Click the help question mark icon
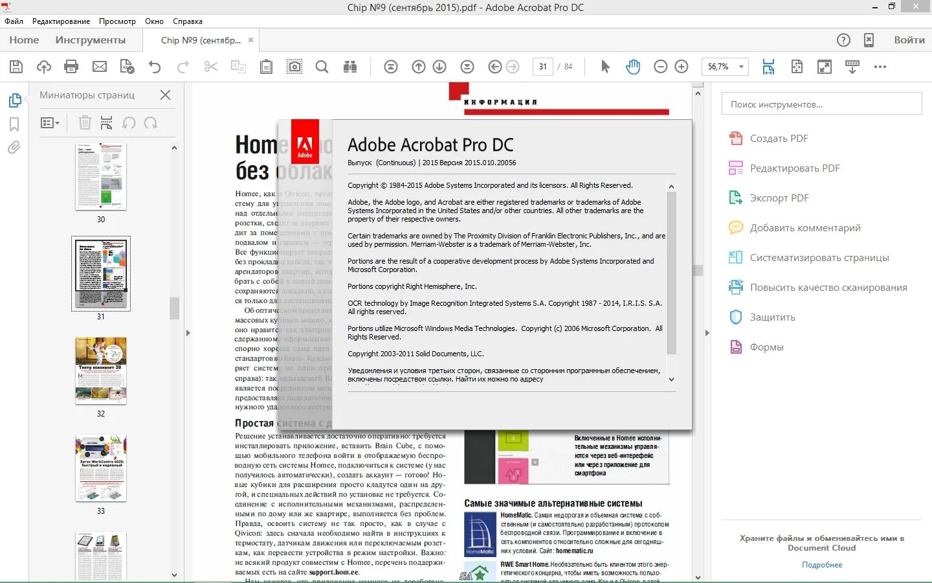The height and width of the screenshot is (583, 932). click(843, 40)
